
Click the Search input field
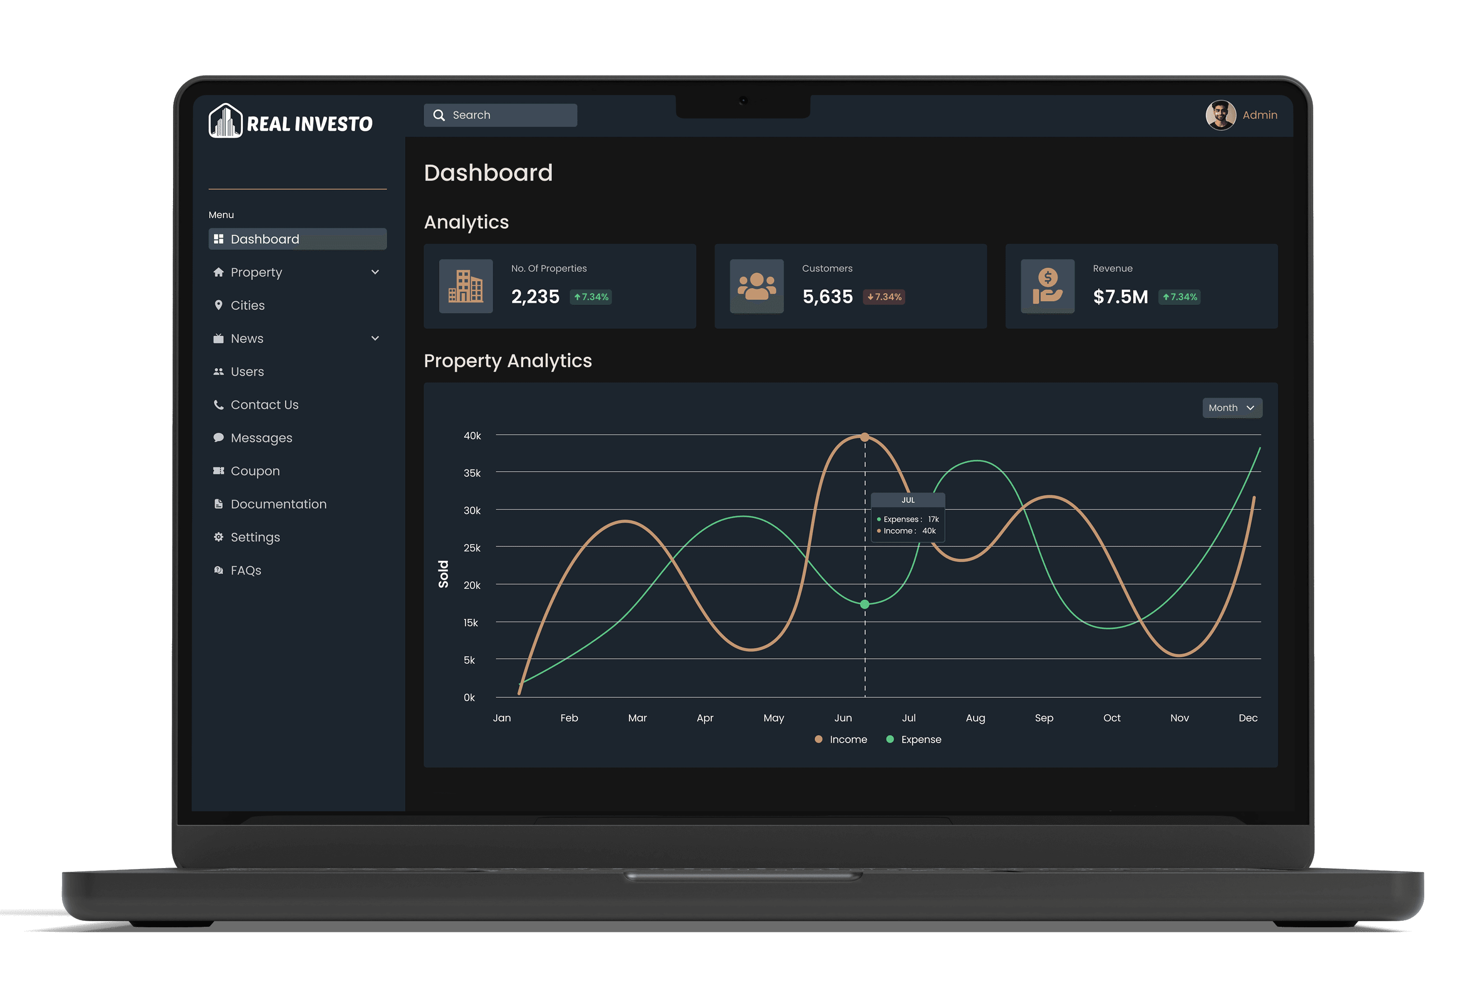coord(500,116)
